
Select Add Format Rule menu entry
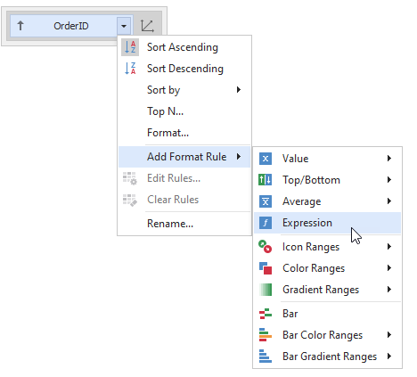point(184,157)
